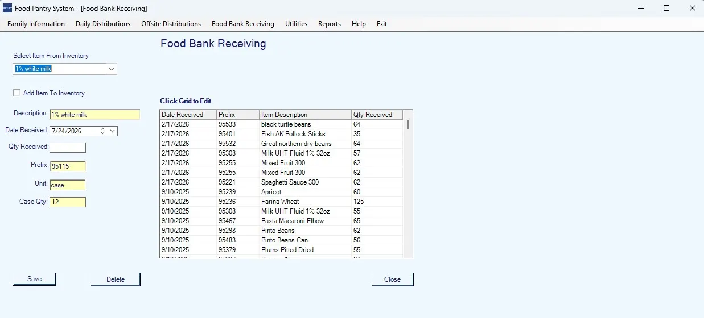Select the Pinto Beans Can row

tap(281, 240)
